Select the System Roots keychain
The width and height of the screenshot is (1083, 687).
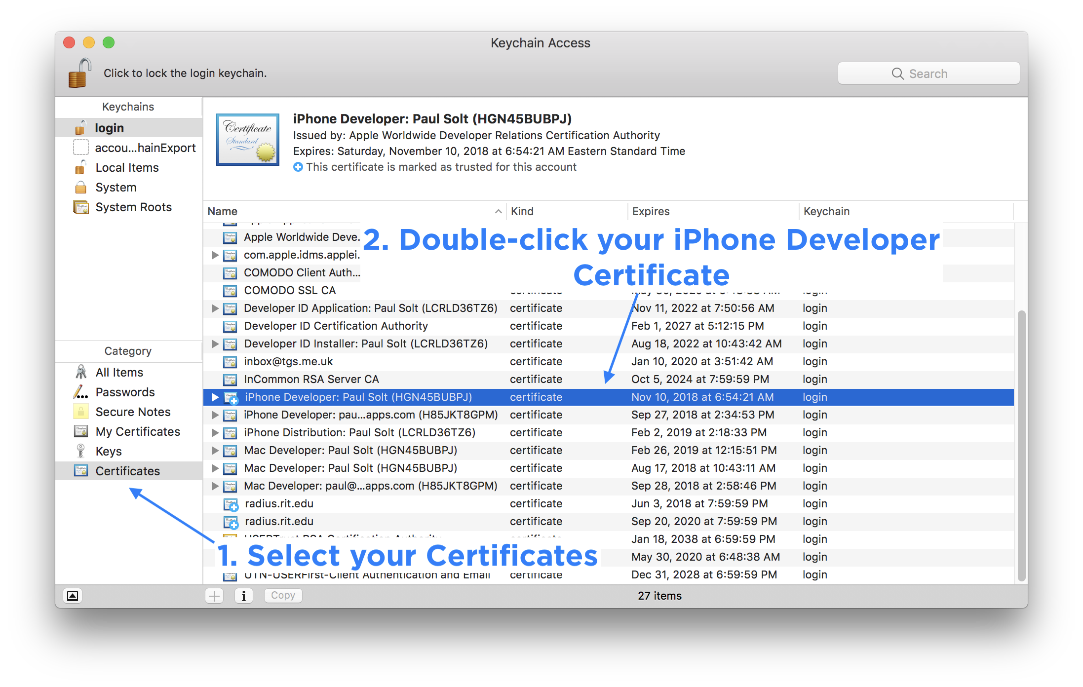point(133,207)
